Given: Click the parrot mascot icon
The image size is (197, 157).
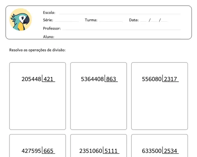Looking at the screenshot, I should click(x=21, y=20).
